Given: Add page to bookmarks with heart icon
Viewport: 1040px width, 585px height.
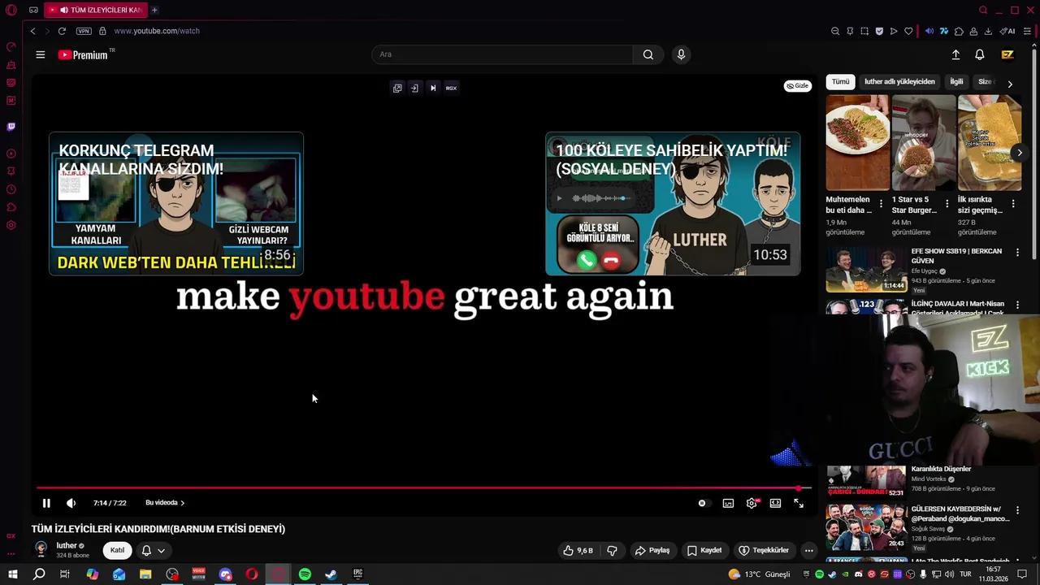Looking at the screenshot, I should tap(908, 31).
